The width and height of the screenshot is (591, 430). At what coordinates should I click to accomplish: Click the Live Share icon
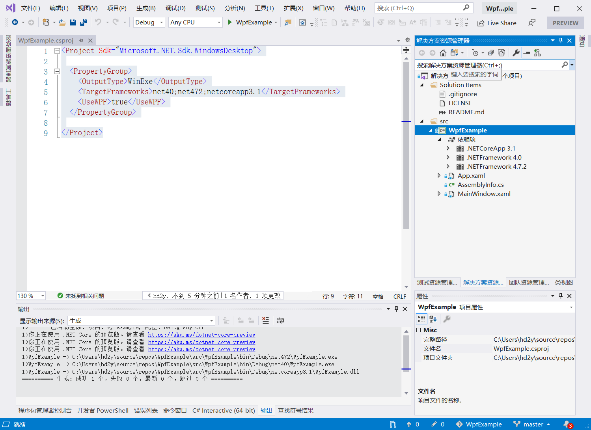click(x=481, y=23)
